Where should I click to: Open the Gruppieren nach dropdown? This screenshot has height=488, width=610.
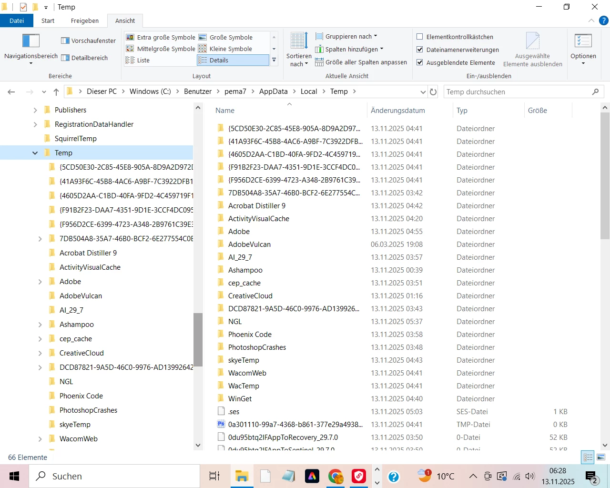coord(346,36)
